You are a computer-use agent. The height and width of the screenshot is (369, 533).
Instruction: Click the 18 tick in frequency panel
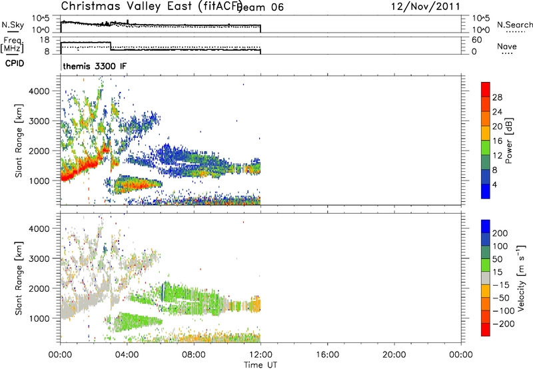[45, 40]
